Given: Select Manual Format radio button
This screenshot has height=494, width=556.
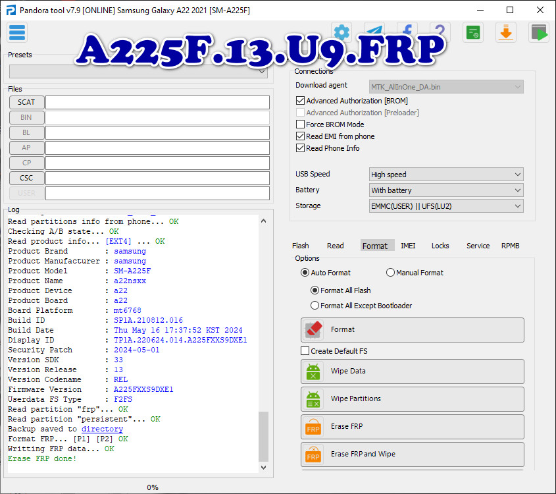Looking at the screenshot, I should (390, 273).
